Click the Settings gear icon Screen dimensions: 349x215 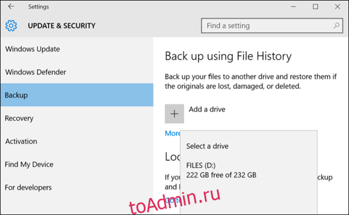click(11, 26)
